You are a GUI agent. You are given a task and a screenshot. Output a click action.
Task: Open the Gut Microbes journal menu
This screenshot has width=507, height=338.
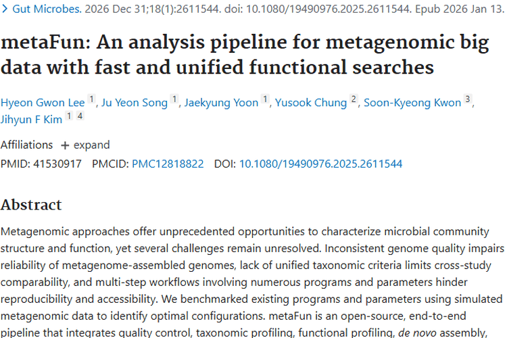[x=46, y=10]
